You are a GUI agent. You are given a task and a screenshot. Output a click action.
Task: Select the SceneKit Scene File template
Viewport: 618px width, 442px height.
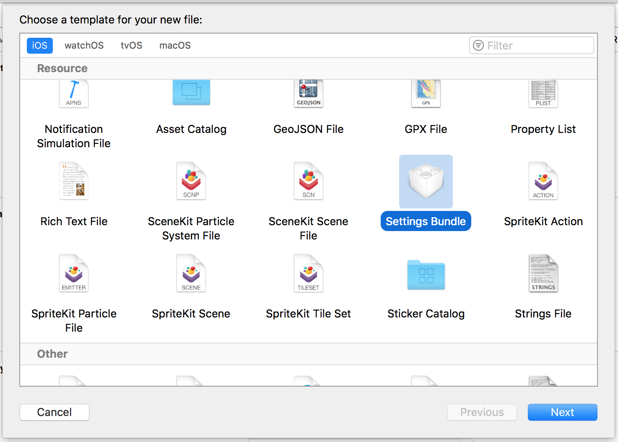click(308, 181)
